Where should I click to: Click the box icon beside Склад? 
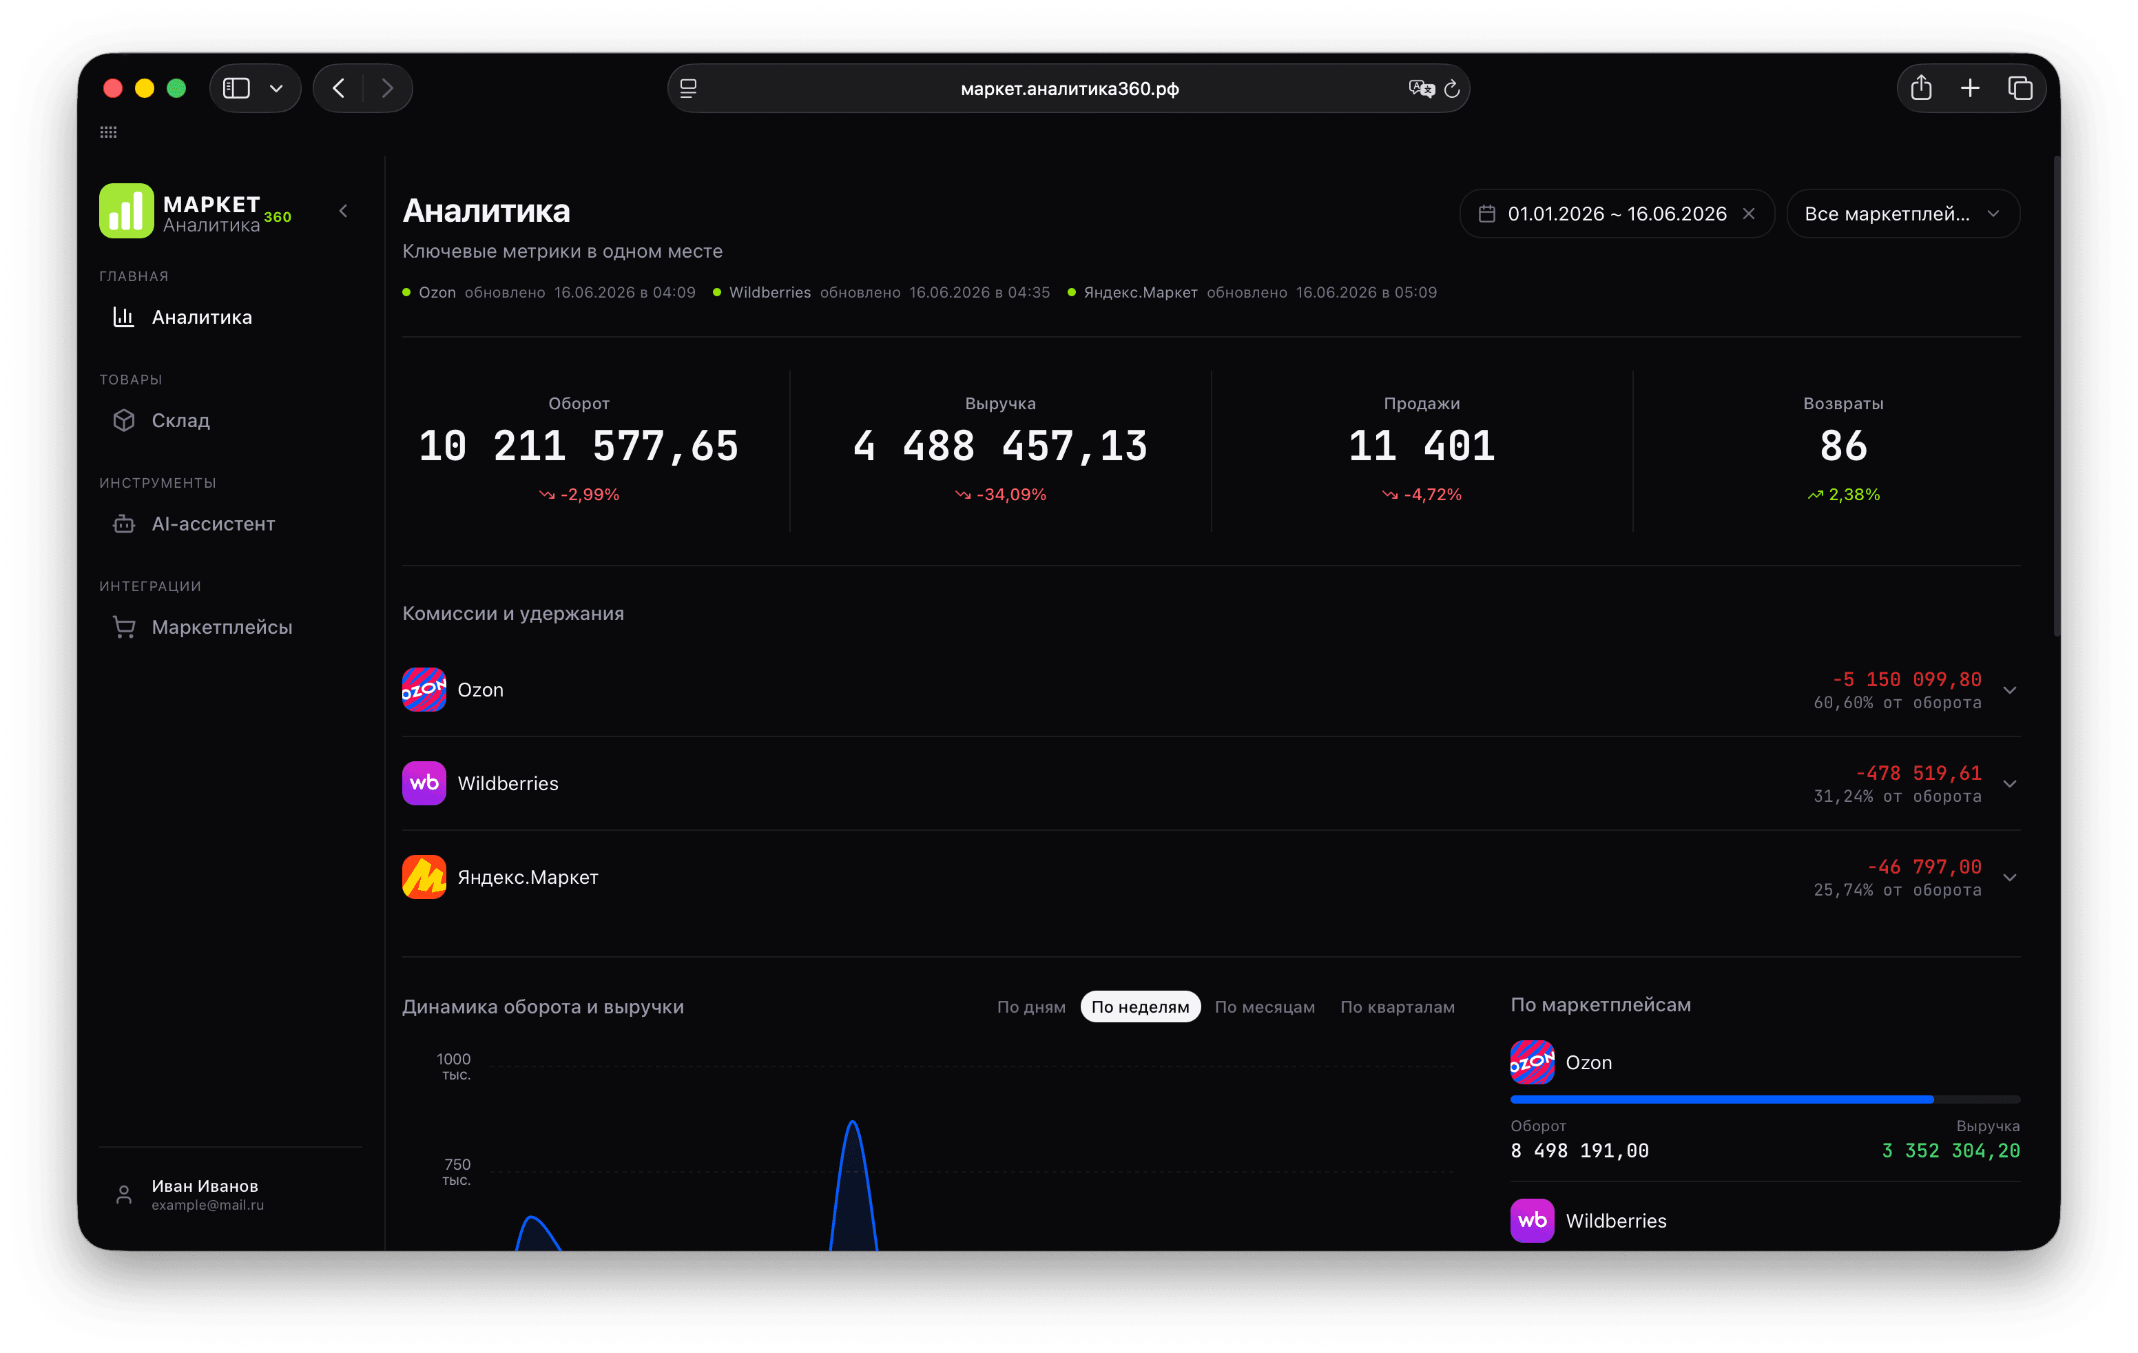(x=123, y=420)
